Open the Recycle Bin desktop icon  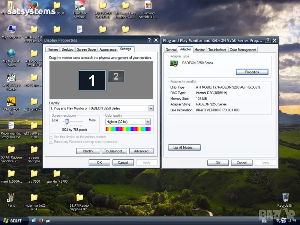pos(285,198)
